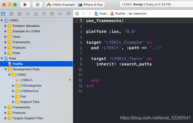Choose the iPhone 8 Plus destination
The image size is (193, 123).
click(91, 5)
